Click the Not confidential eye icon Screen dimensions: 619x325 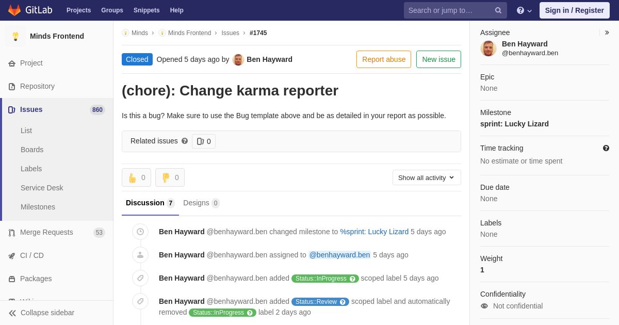484,306
